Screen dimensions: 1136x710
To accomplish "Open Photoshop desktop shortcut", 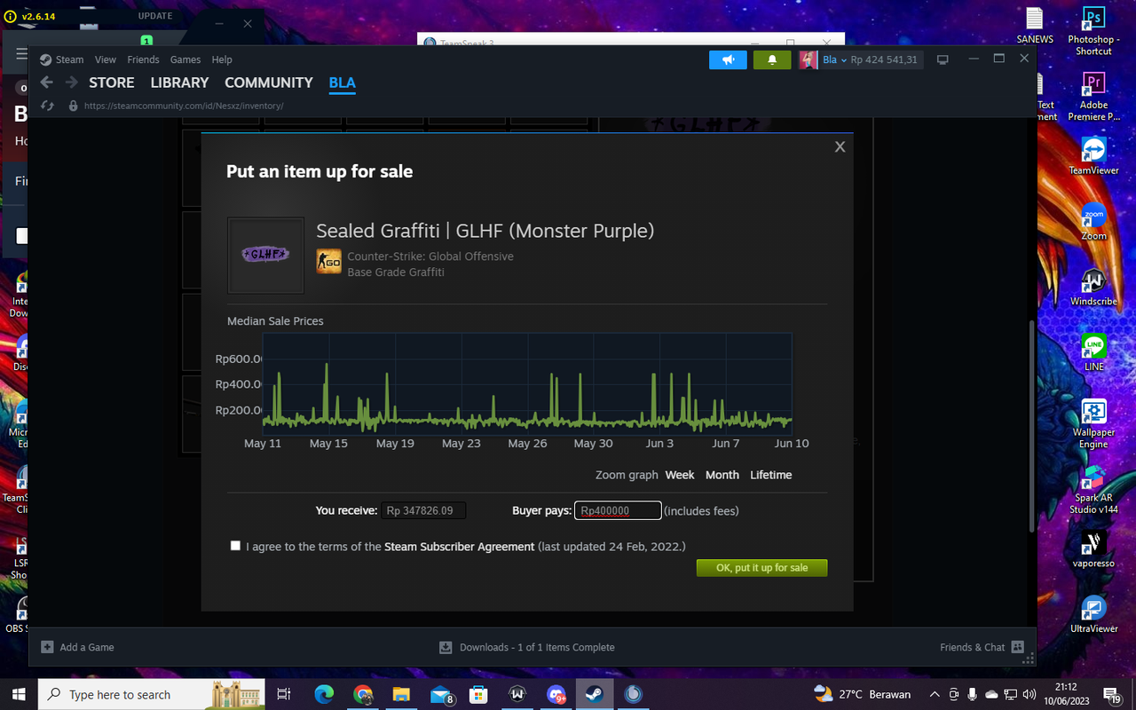I will [1093, 32].
